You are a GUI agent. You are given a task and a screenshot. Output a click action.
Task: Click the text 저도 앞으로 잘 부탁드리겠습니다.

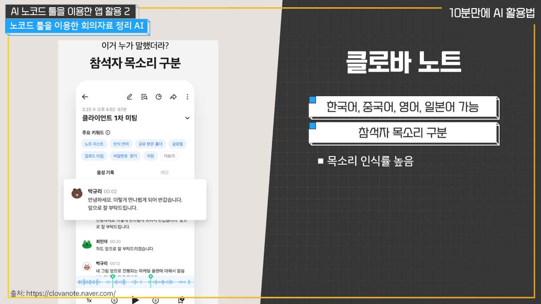[x=125, y=248]
